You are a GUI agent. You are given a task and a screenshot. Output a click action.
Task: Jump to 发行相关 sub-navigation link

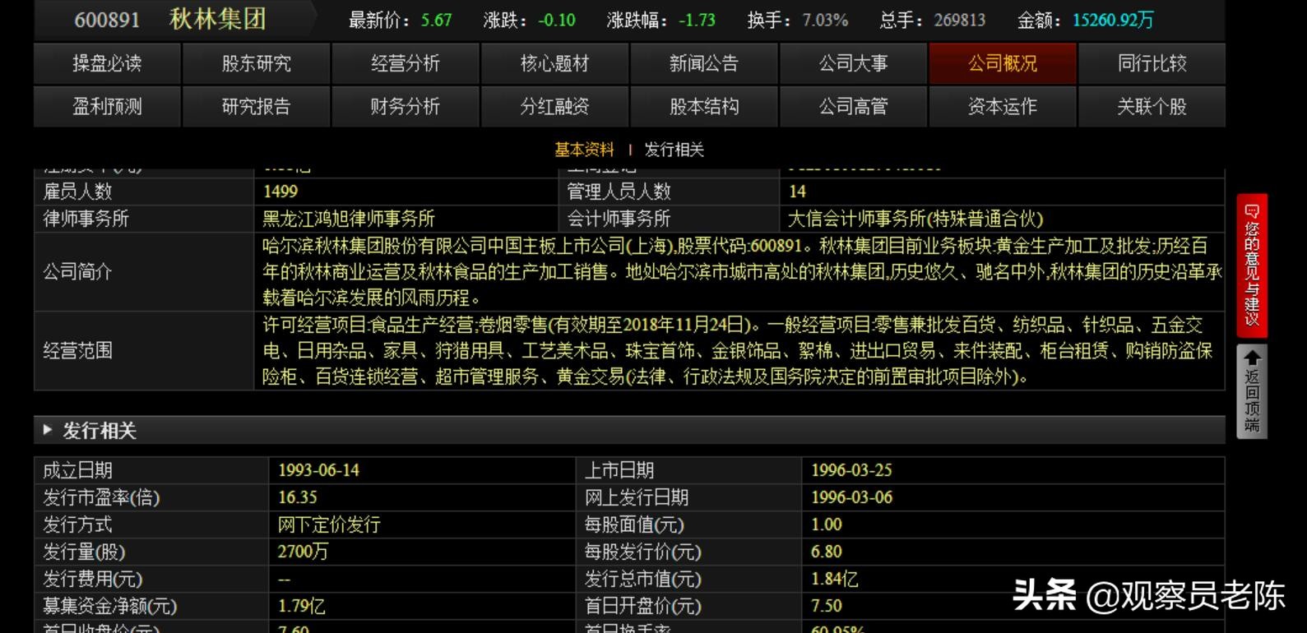(674, 150)
